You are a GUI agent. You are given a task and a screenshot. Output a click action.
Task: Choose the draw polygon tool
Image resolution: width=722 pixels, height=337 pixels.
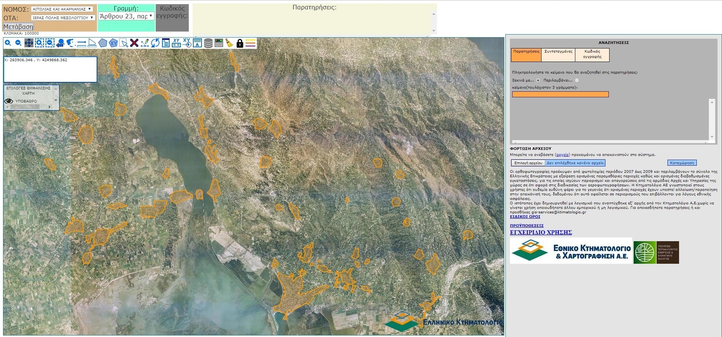103,43
